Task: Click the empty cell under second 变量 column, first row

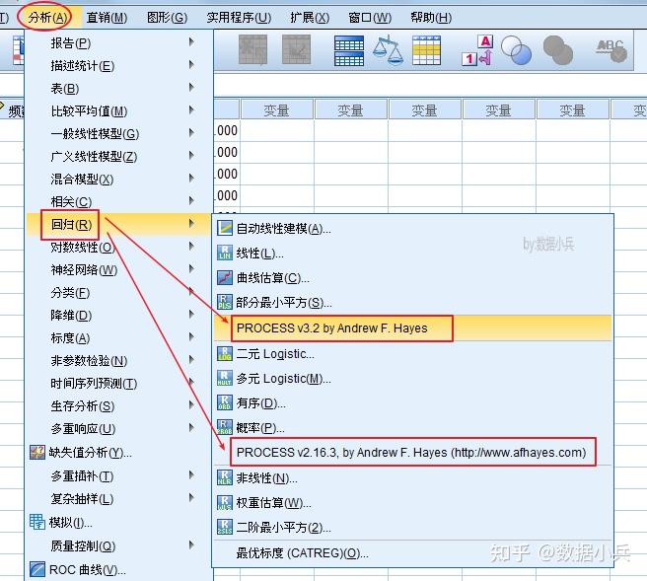Action: point(351,131)
